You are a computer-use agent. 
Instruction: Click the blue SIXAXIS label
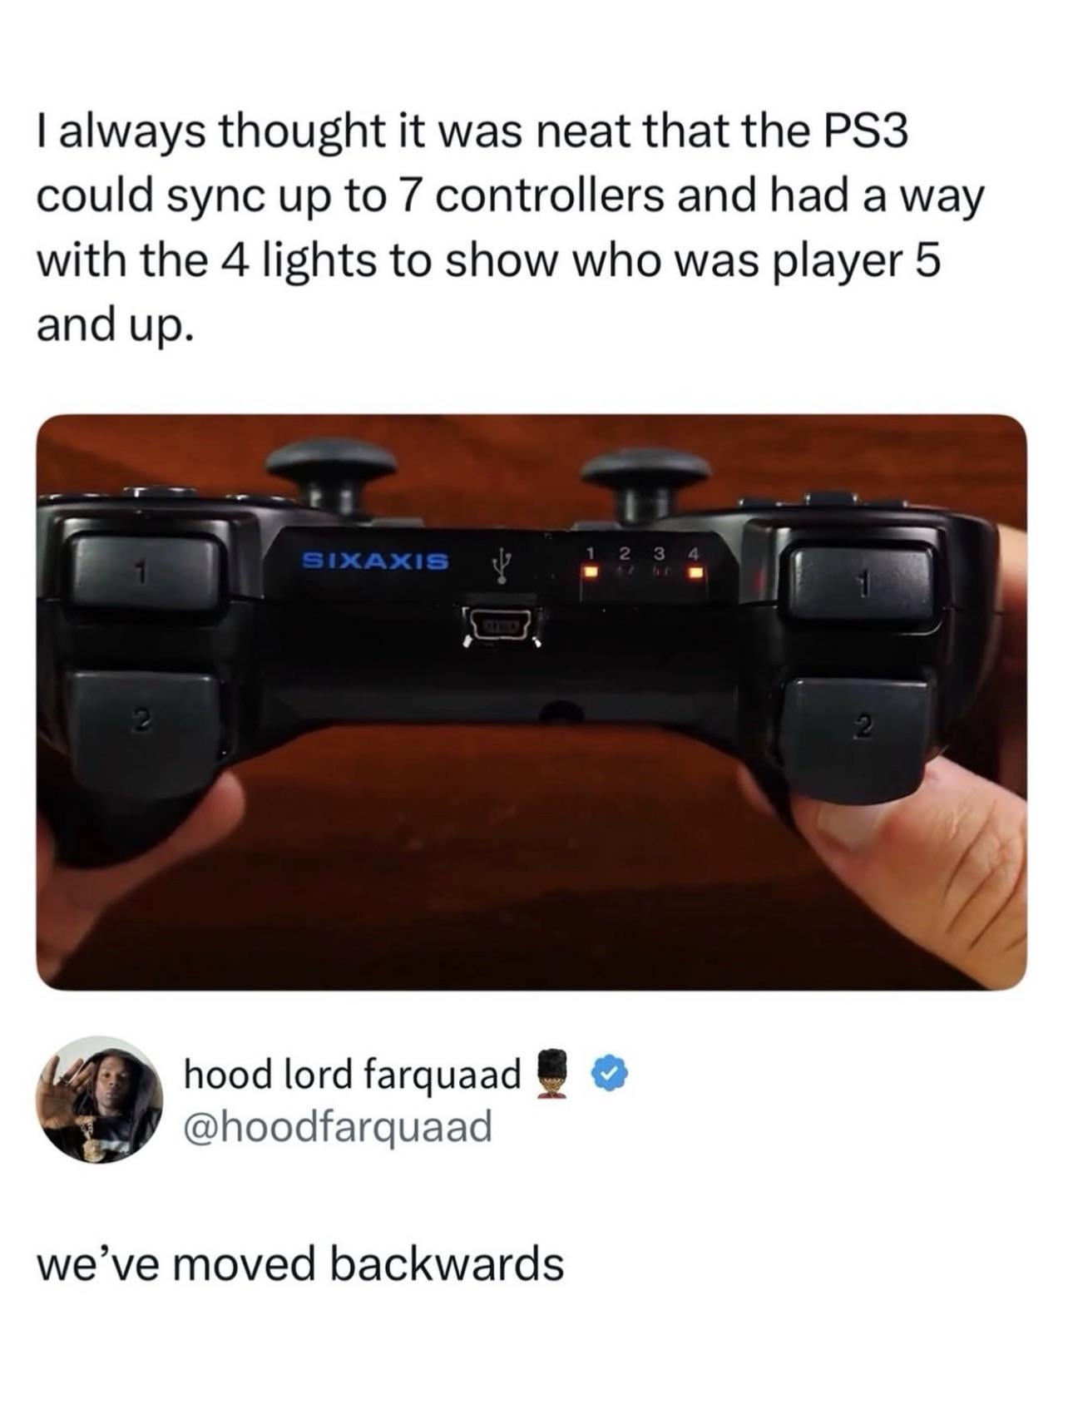click(374, 560)
